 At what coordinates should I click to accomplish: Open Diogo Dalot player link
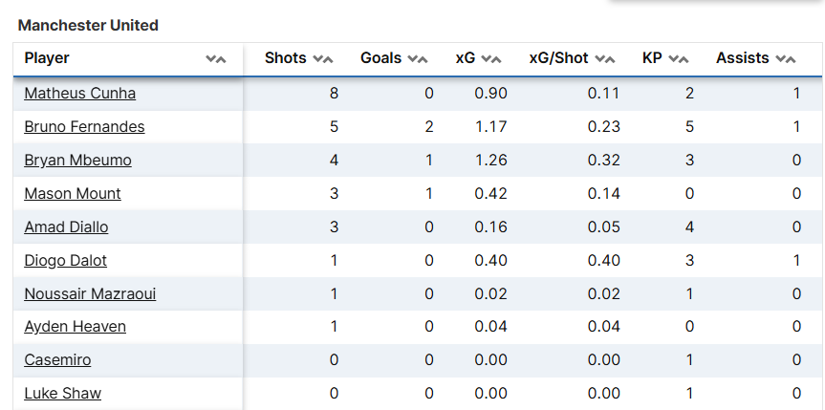(65, 261)
